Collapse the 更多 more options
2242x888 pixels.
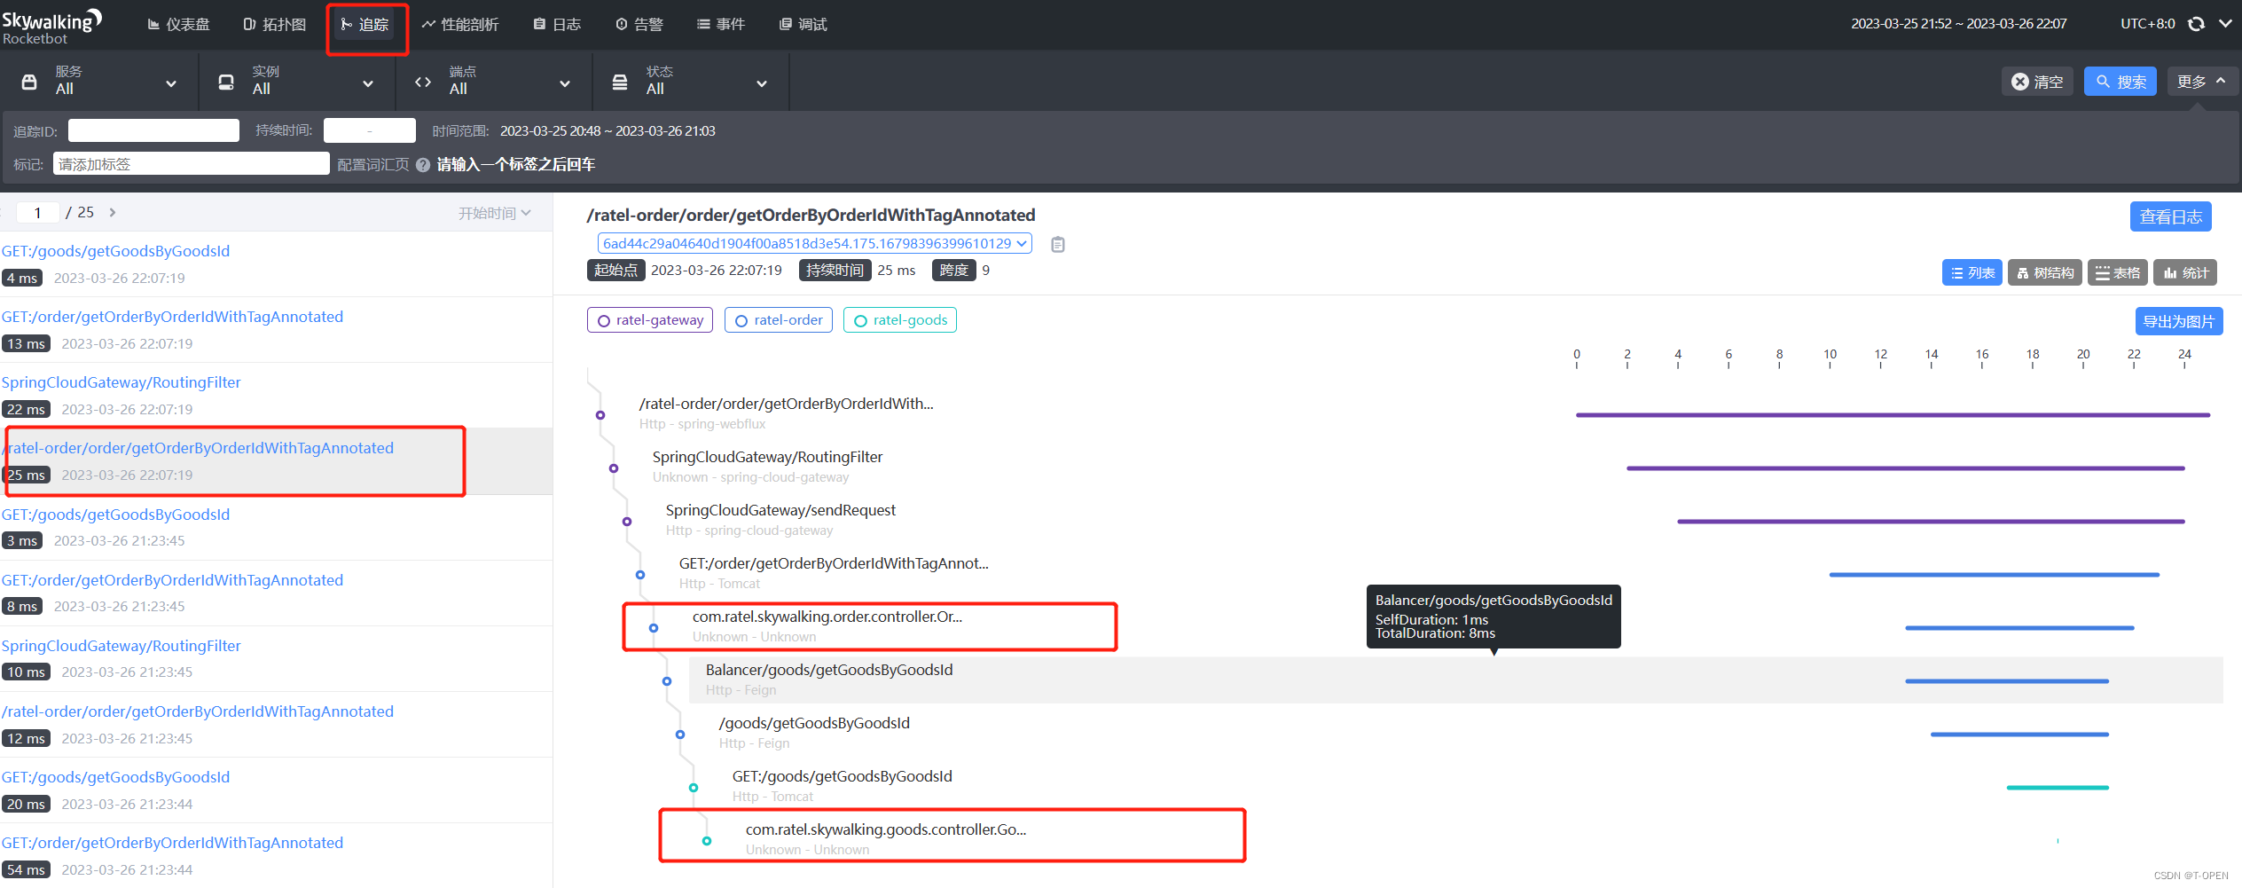coord(2202,82)
